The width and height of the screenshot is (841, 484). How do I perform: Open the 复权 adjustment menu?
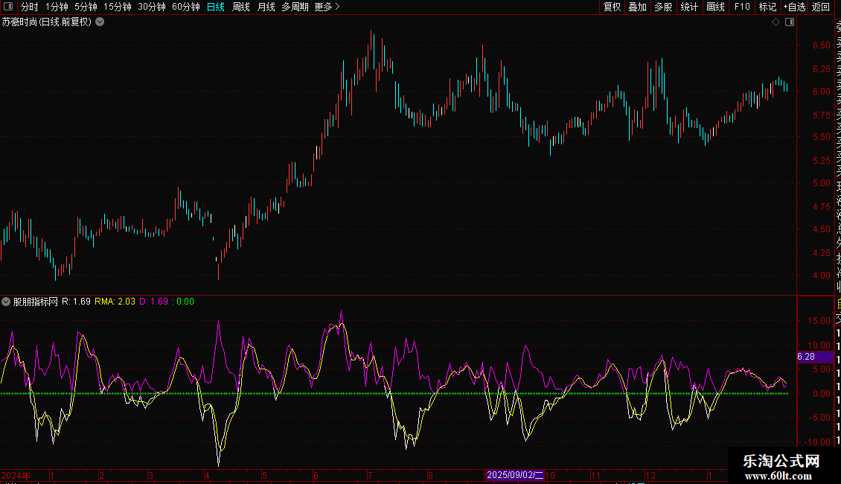(612, 7)
